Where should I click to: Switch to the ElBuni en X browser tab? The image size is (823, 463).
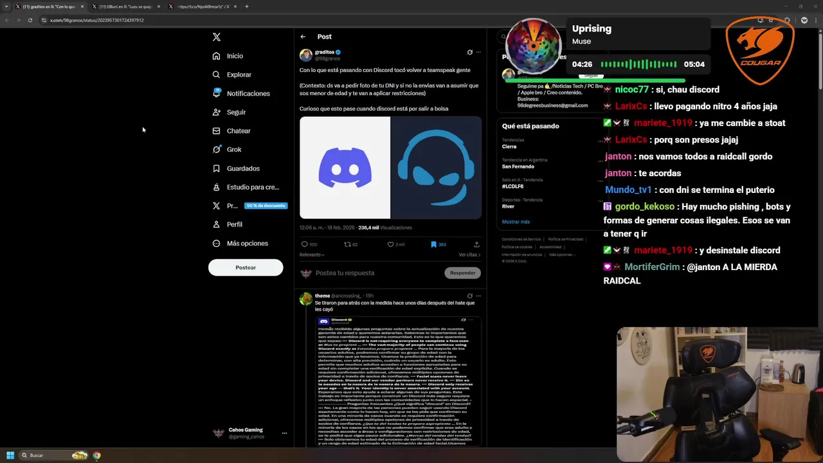pos(125,6)
